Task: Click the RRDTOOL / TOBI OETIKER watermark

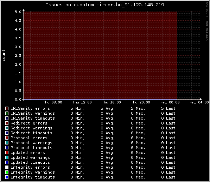Action: point(207,21)
